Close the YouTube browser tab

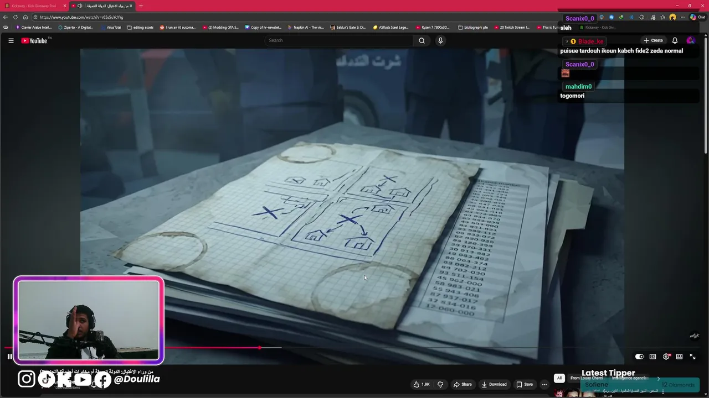(131, 6)
